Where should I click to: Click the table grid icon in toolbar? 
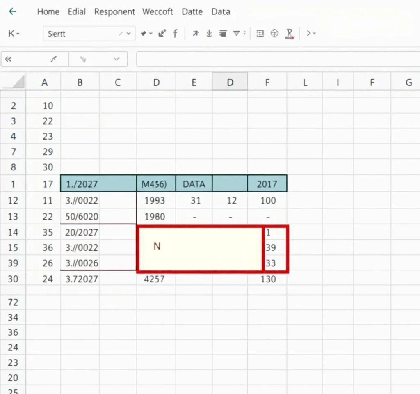click(x=260, y=34)
